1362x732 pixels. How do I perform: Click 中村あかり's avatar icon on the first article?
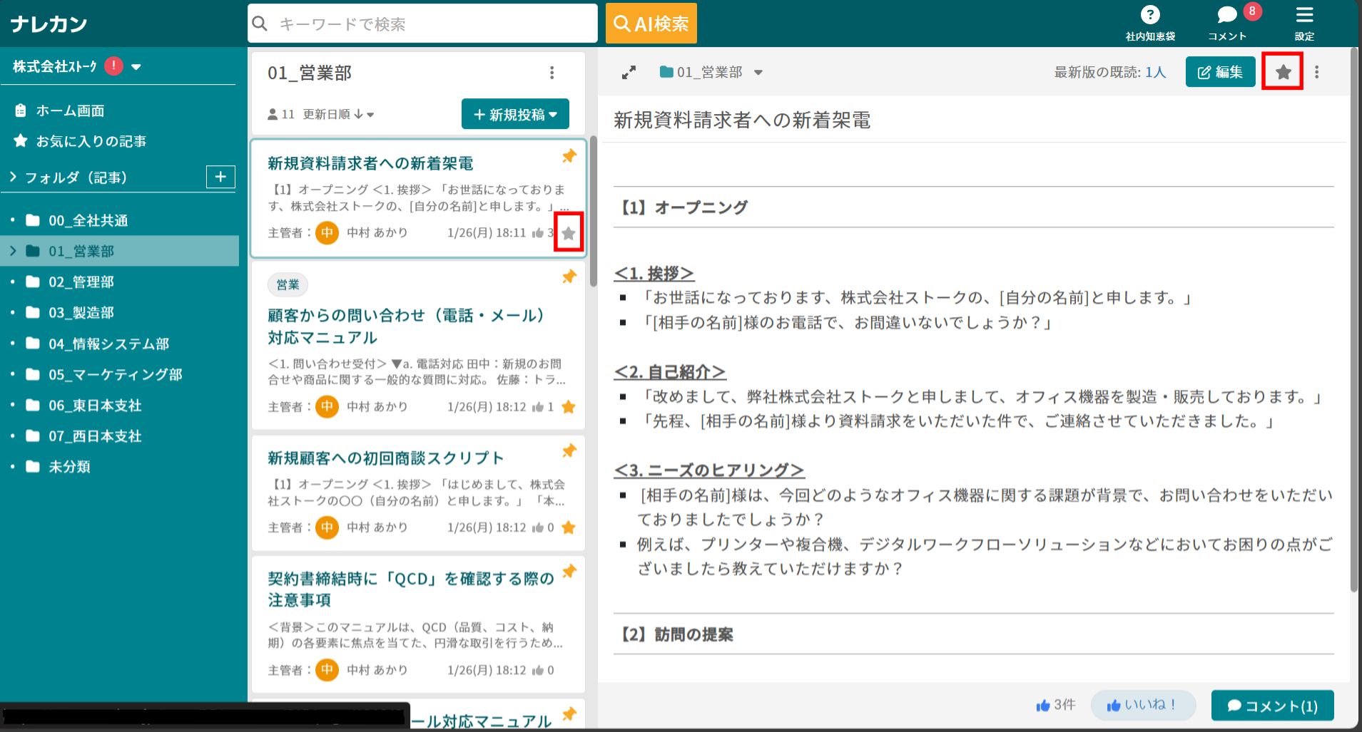(x=327, y=232)
